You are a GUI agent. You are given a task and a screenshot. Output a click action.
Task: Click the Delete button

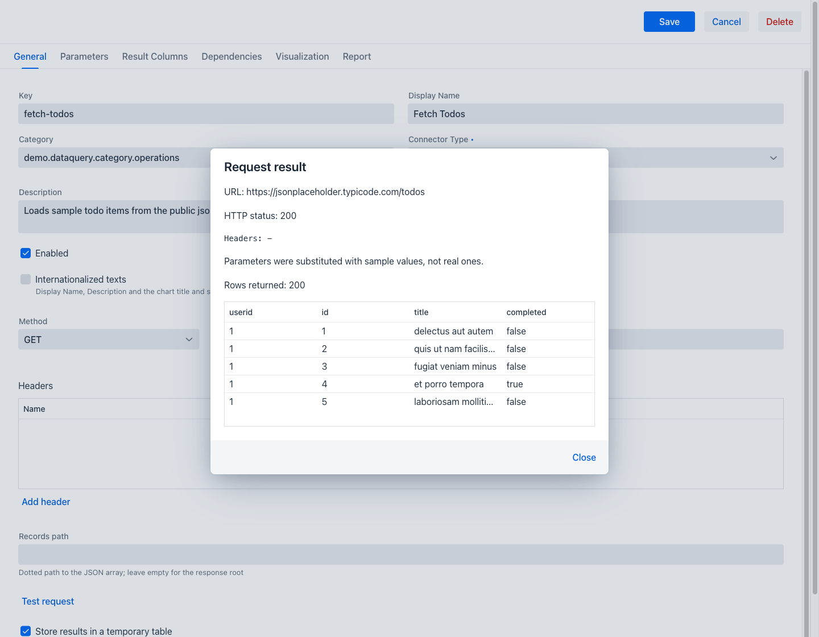tap(779, 22)
